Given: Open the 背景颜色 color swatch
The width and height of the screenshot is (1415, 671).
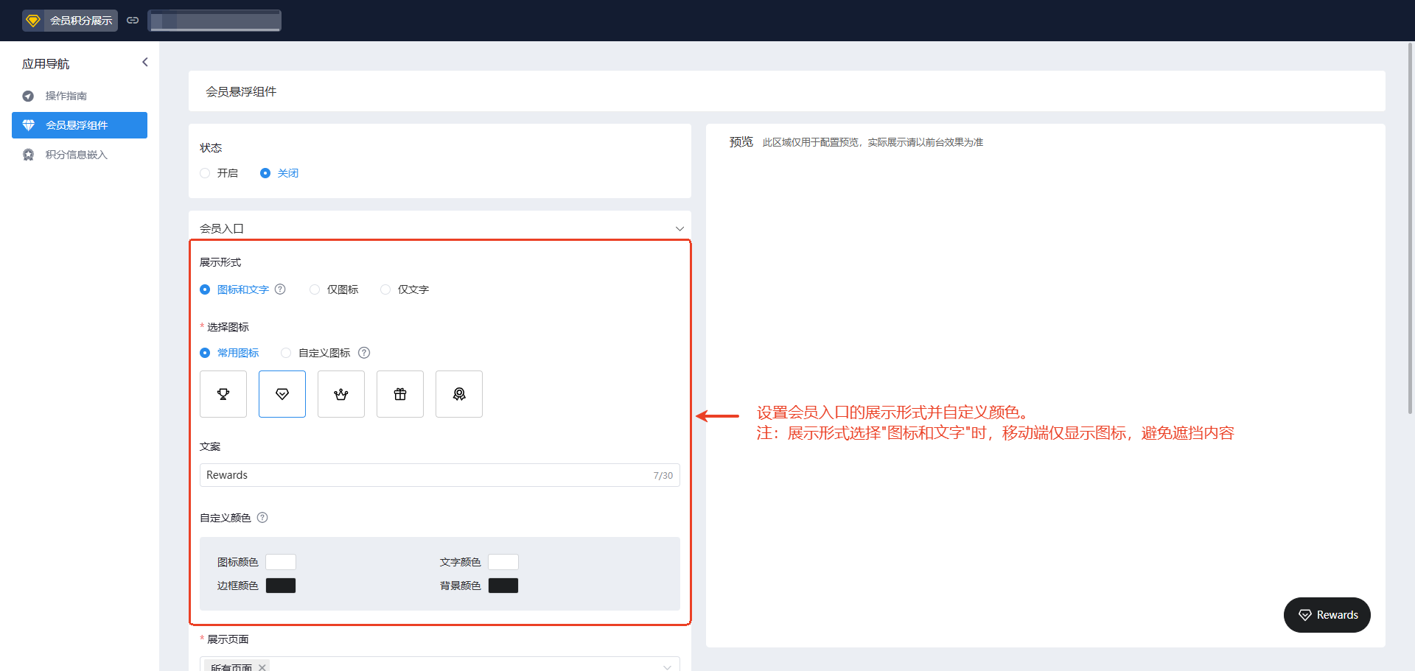Looking at the screenshot, I should pos(503,586).
